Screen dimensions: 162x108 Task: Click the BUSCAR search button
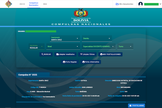tap(46, 54)
